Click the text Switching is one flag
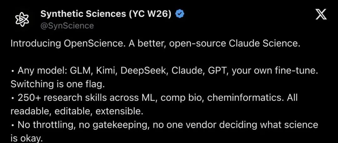338x143 pixels. click(x=58, y=84)
